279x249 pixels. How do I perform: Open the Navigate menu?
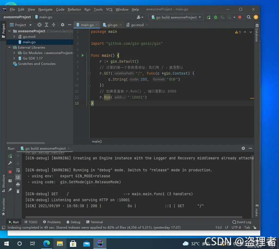[45, 10]
